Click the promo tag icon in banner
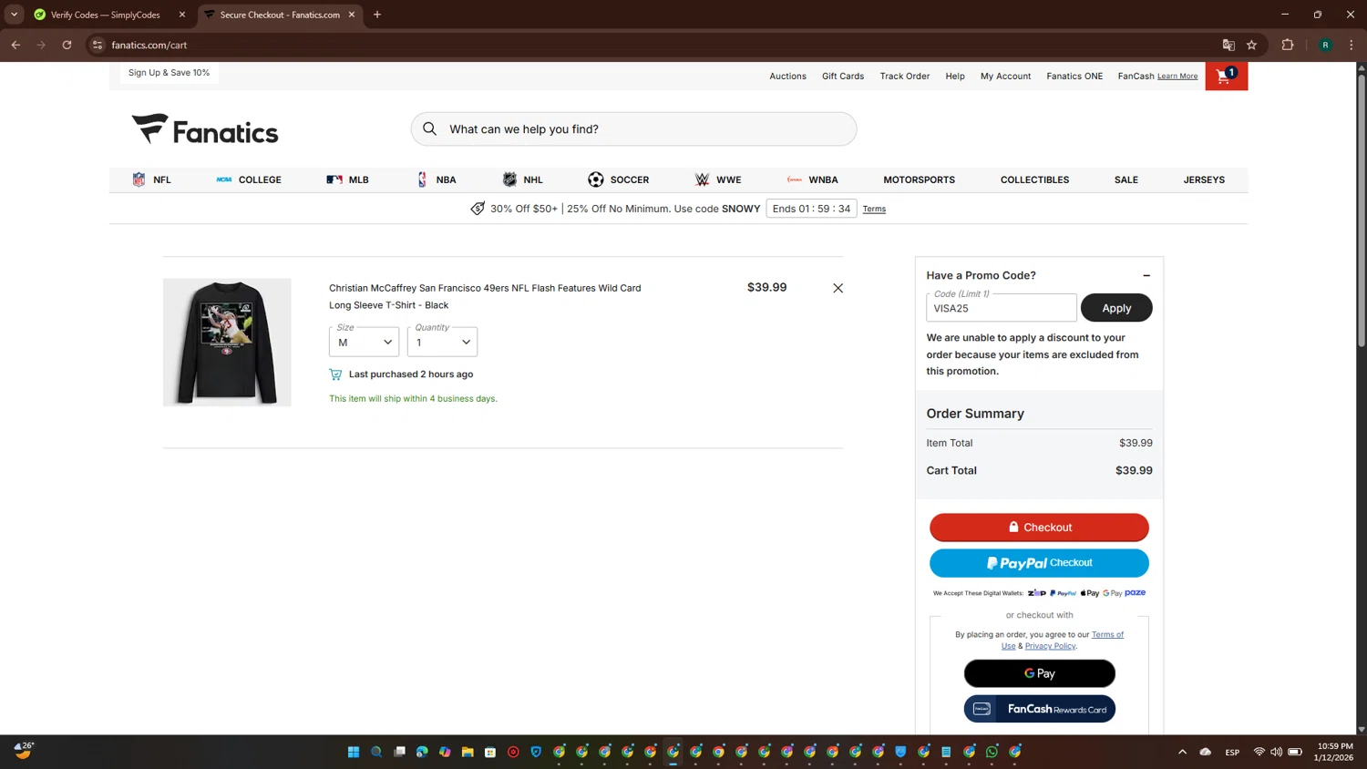This screenshot has width=1367, height=769. (478, 209)
